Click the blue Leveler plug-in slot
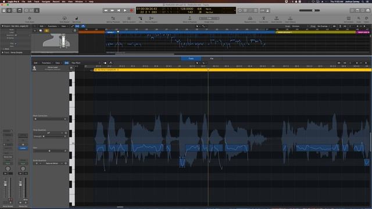This screenshot has width=372, height=209. click(x=23, y=148)
